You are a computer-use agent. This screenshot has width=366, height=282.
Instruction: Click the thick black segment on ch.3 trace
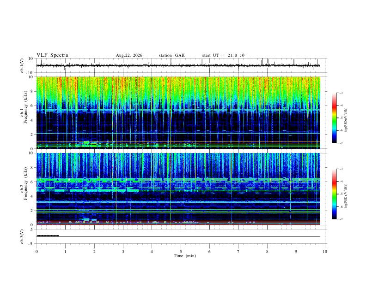[48, 236]
